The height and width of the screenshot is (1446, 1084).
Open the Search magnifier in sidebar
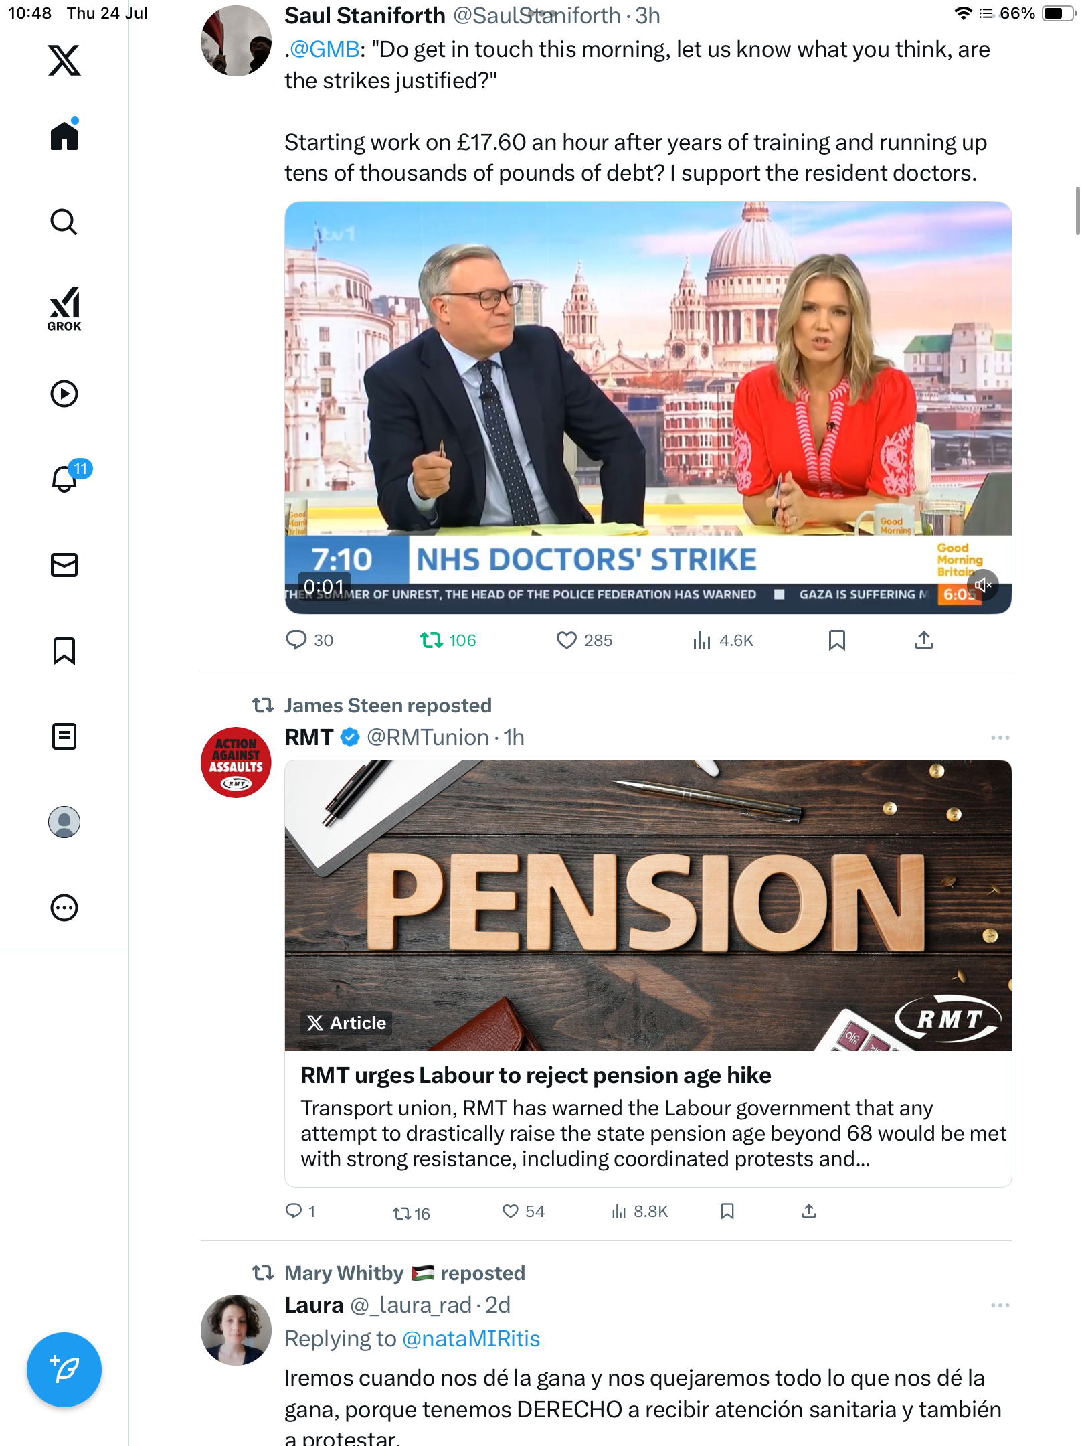point(64,222)
